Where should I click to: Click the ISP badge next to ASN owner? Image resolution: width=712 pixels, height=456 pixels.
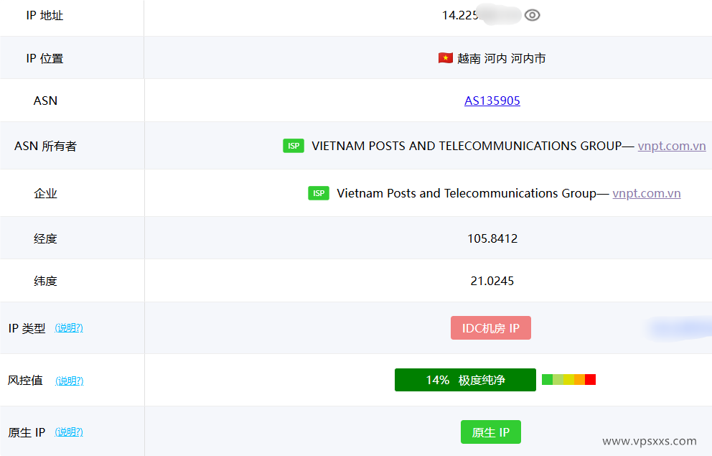point(293,145)
